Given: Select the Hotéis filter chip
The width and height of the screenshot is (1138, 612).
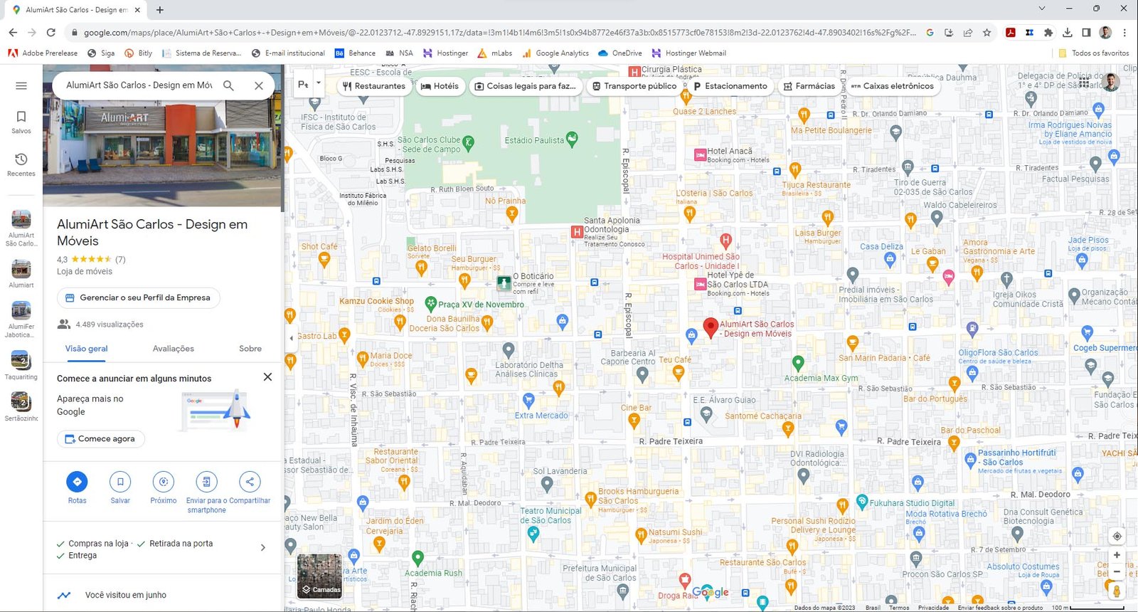Looking at the screenshot, I should [x=440, y=86].
